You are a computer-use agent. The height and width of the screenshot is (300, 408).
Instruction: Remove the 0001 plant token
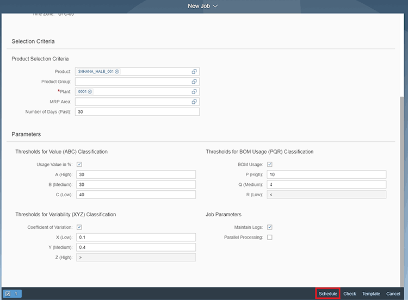coord(90,91)
